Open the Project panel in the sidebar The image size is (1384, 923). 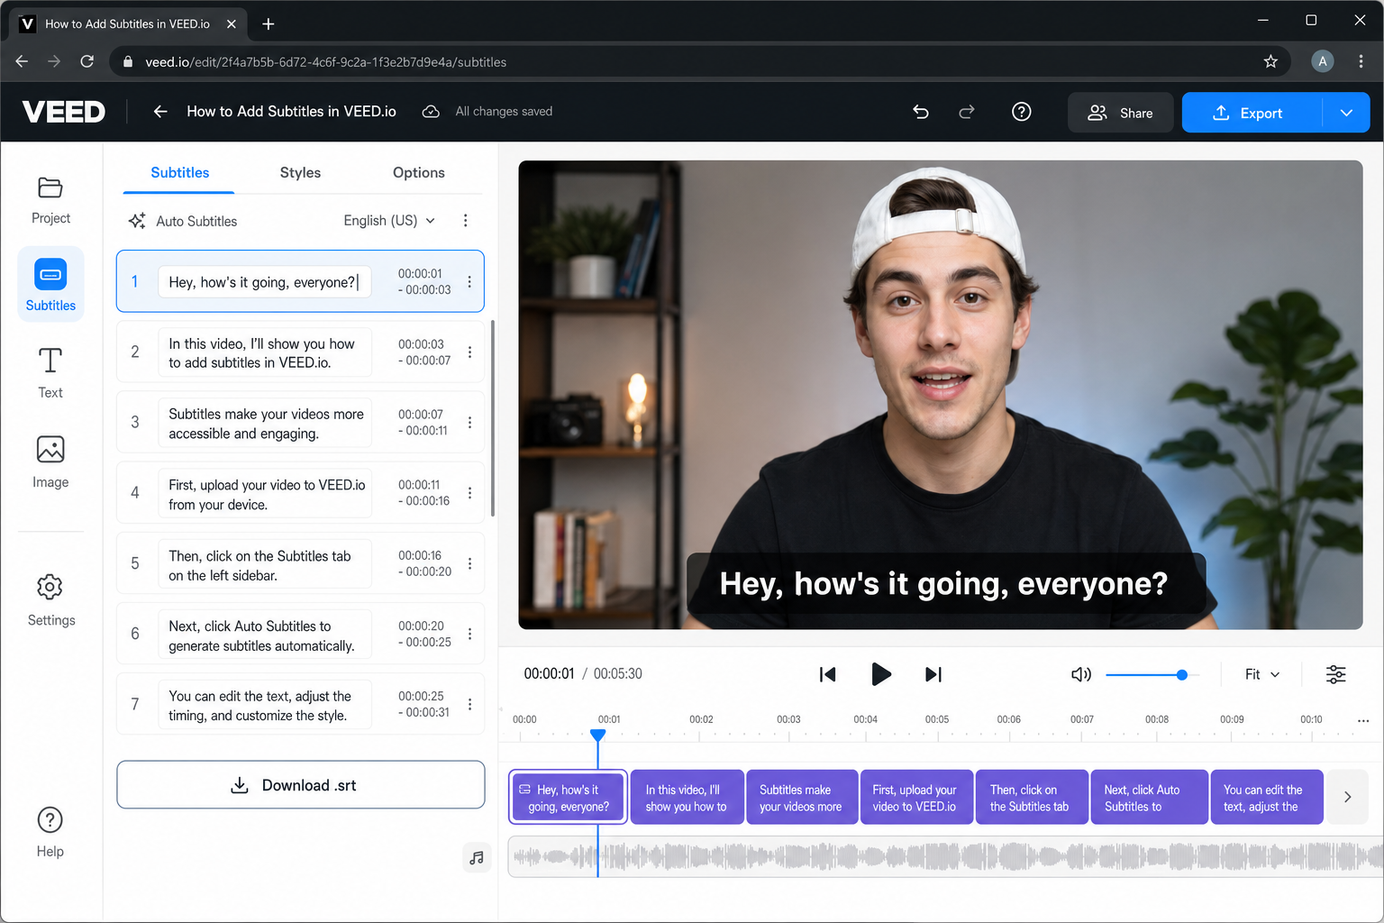50,200
